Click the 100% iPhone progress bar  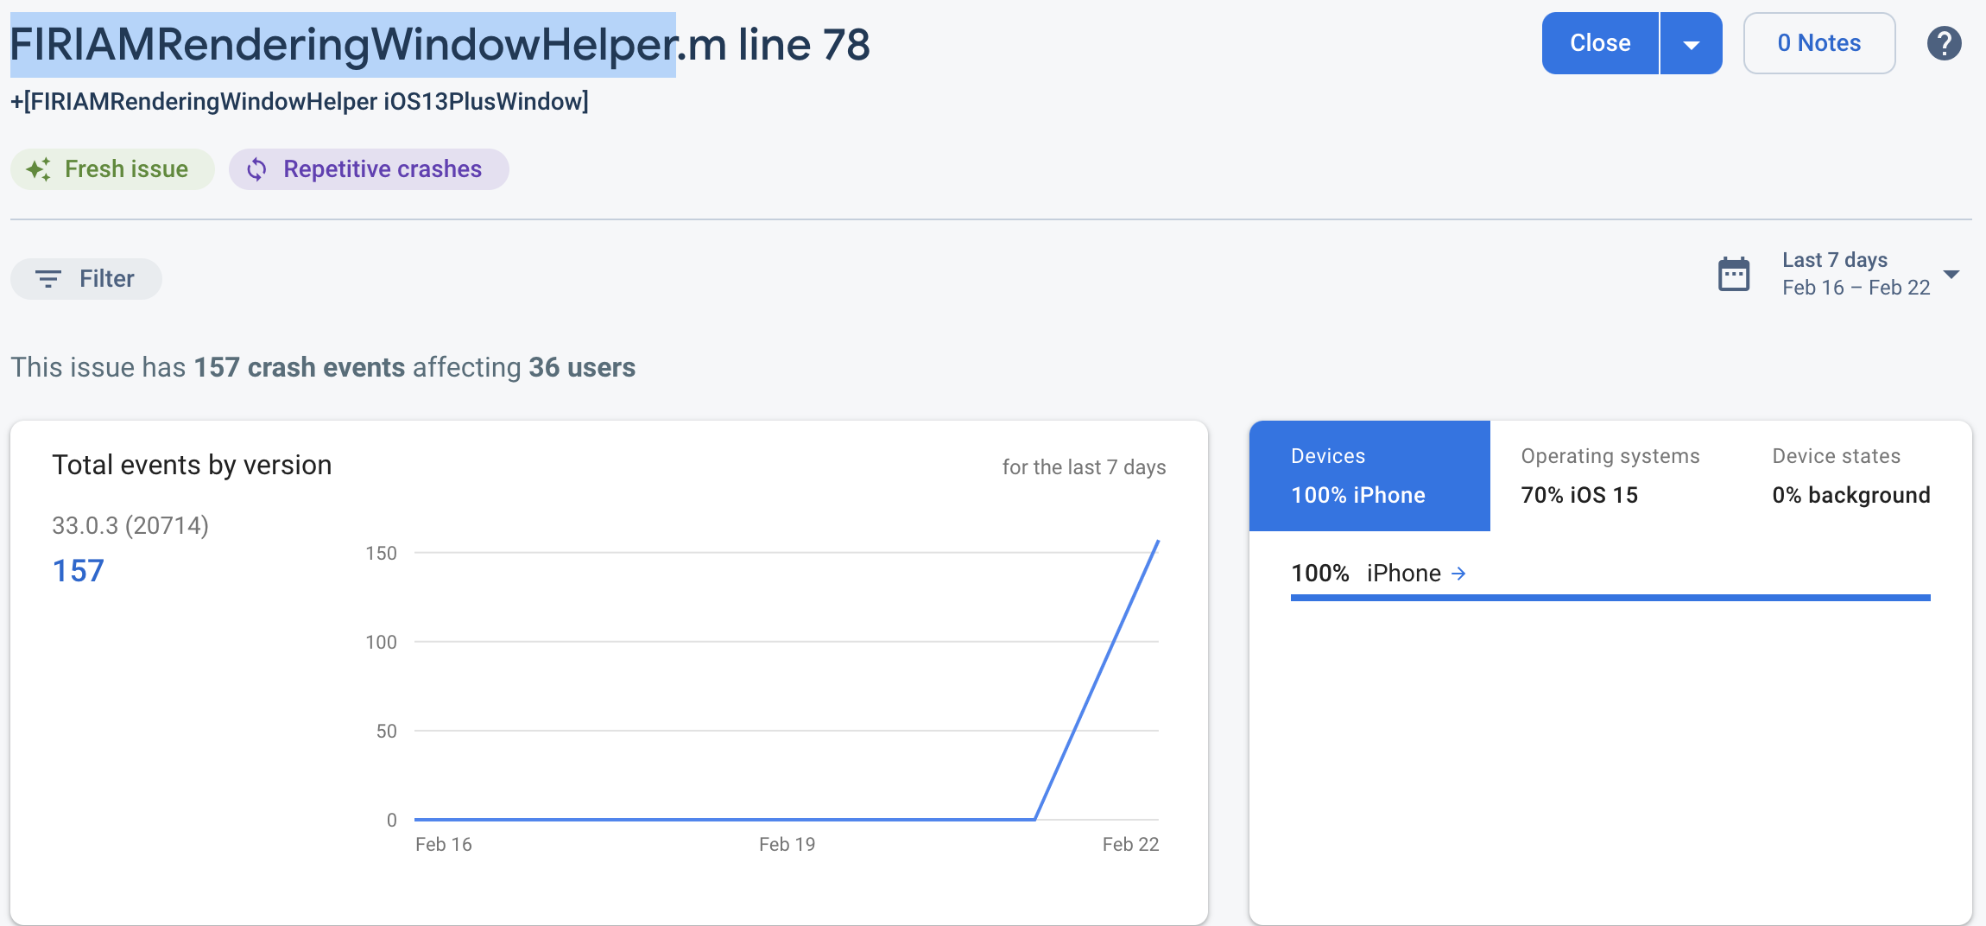pyautogui.click(x=1610, y=597)
